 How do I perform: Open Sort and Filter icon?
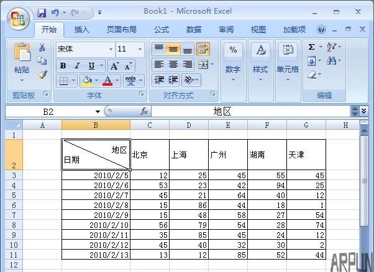click(332, 47)
